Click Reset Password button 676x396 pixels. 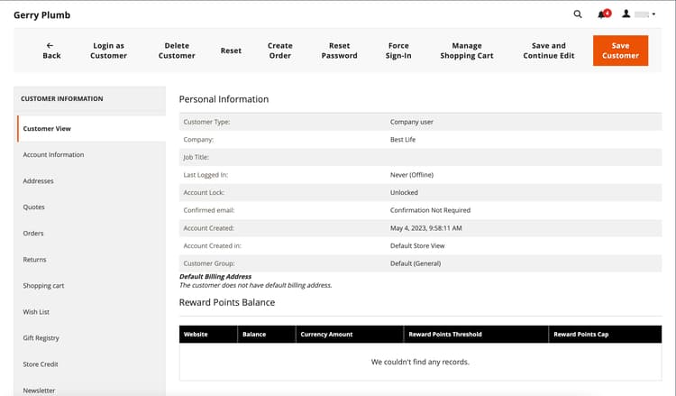click(339, 51)
